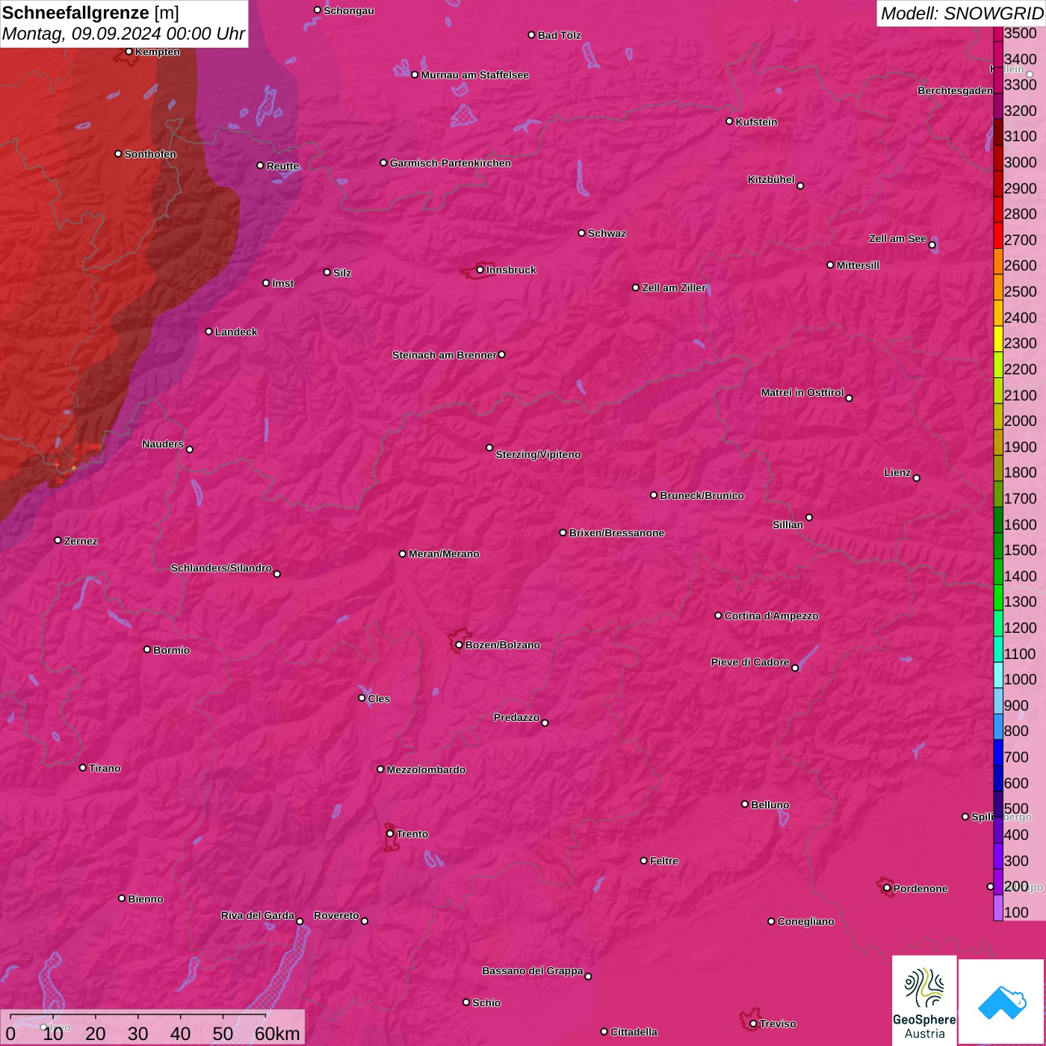Click the Innsbruck city marker
1046x1046 pixels.
coord(480,270)
